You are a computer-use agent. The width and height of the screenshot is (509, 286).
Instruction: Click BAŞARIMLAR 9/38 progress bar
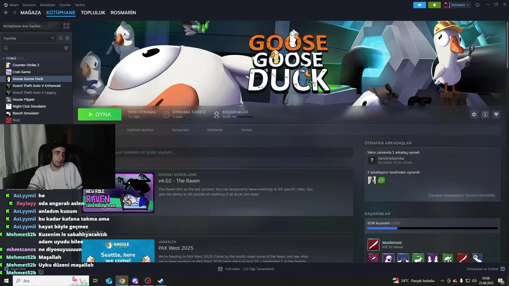[242, 117]
